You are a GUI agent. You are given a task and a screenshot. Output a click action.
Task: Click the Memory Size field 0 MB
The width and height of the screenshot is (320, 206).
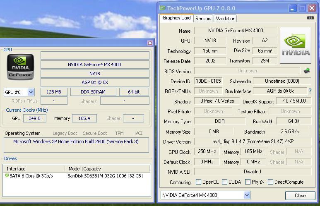tap(214, 132)
